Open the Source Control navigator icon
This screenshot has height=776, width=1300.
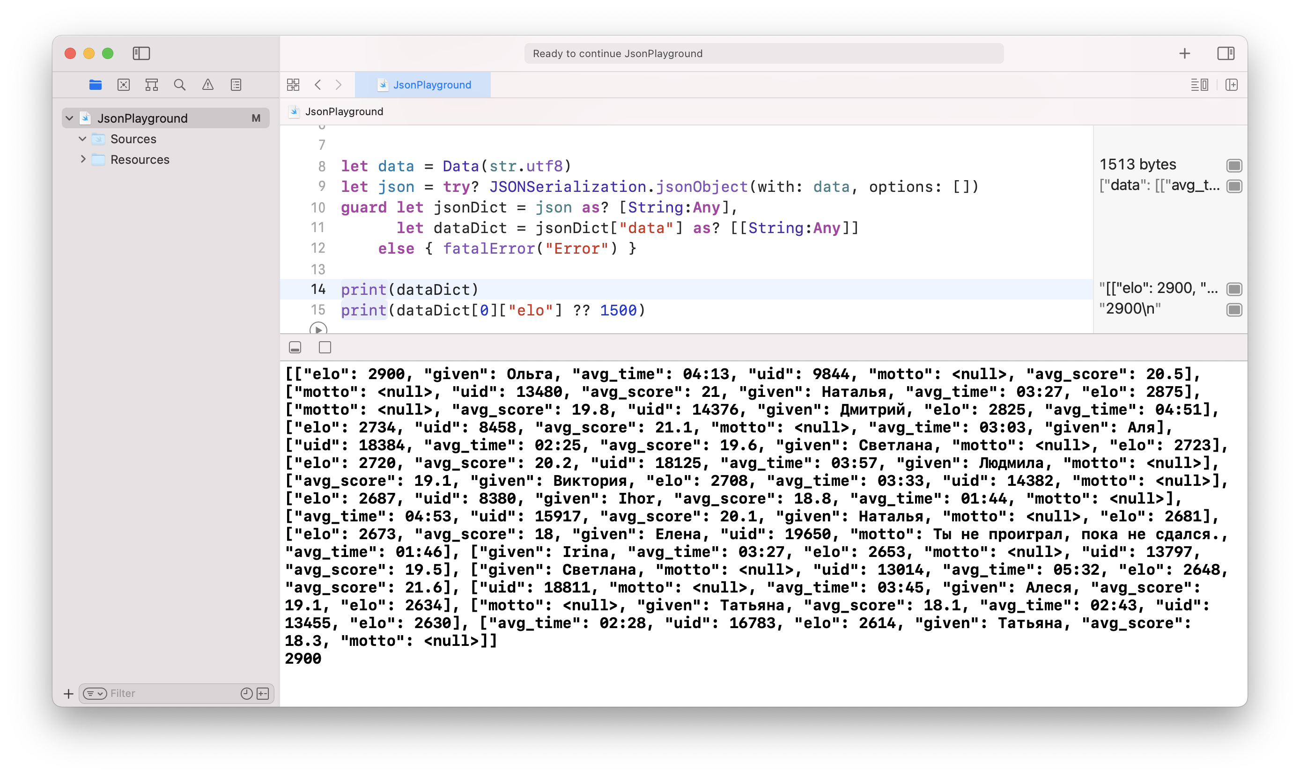pos(124,85)
